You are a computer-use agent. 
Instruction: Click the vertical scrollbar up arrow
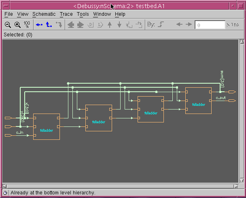pos(242,42)
